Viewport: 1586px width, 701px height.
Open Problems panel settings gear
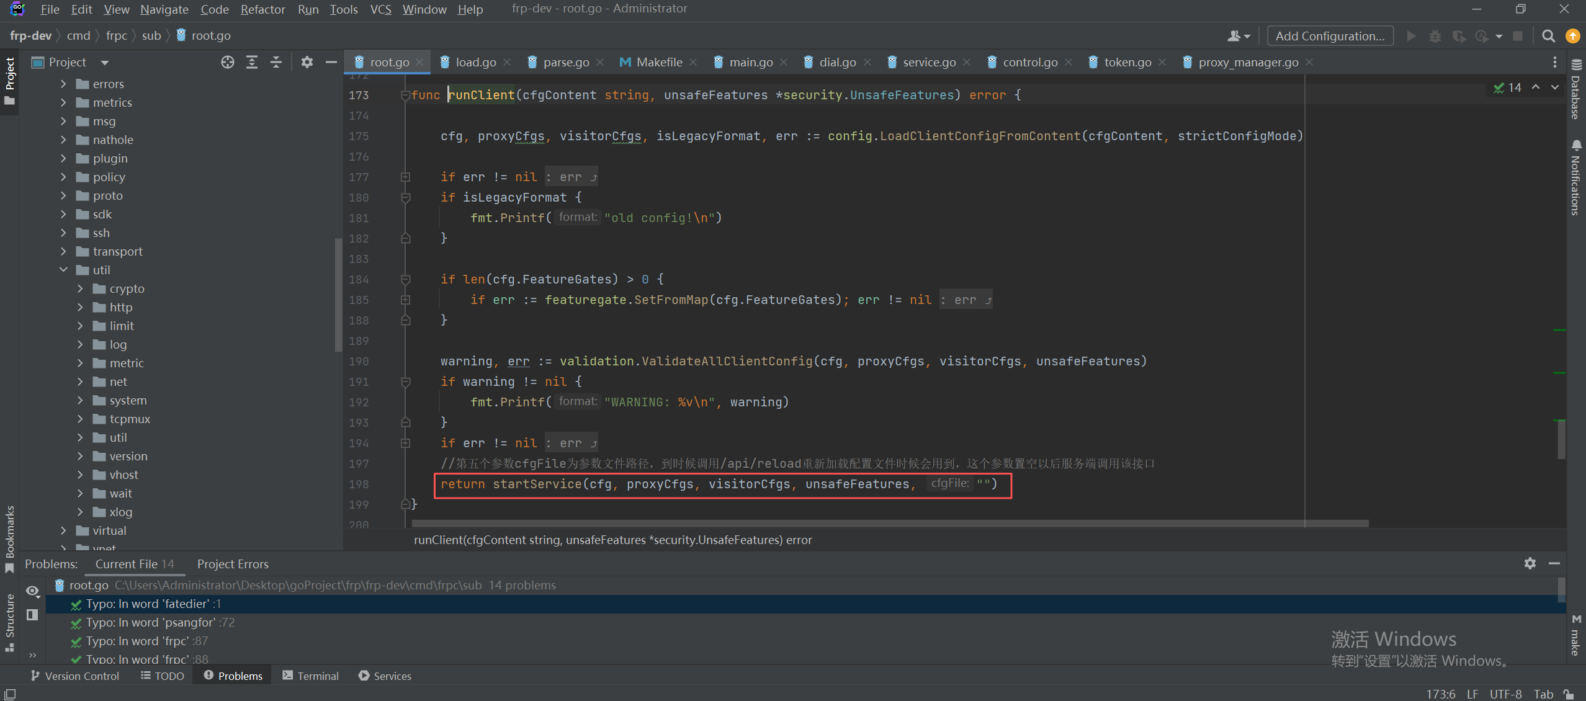tap(1530, 563)
